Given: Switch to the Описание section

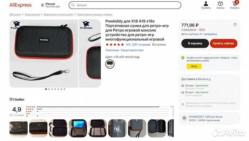Looking at the screenshot, I should coord(112,50).
